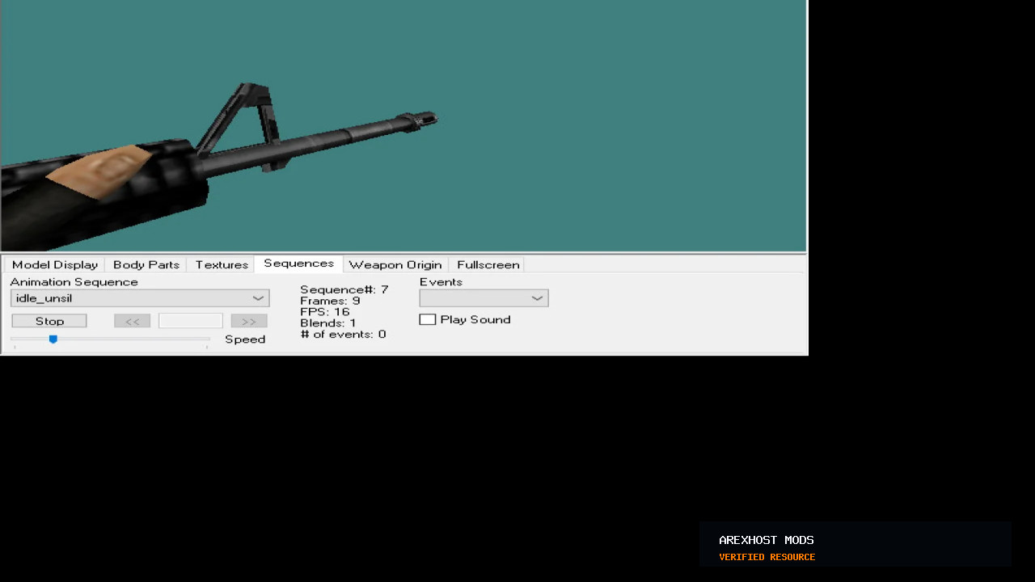Click the Stop button
1035x582 pixels.
(49, 321)
